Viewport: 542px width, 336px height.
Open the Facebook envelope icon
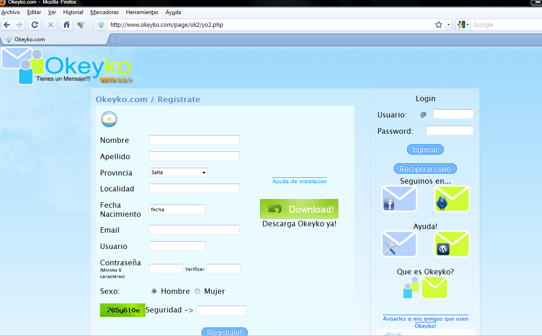click(399, 199)
